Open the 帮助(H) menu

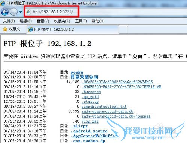98,21
